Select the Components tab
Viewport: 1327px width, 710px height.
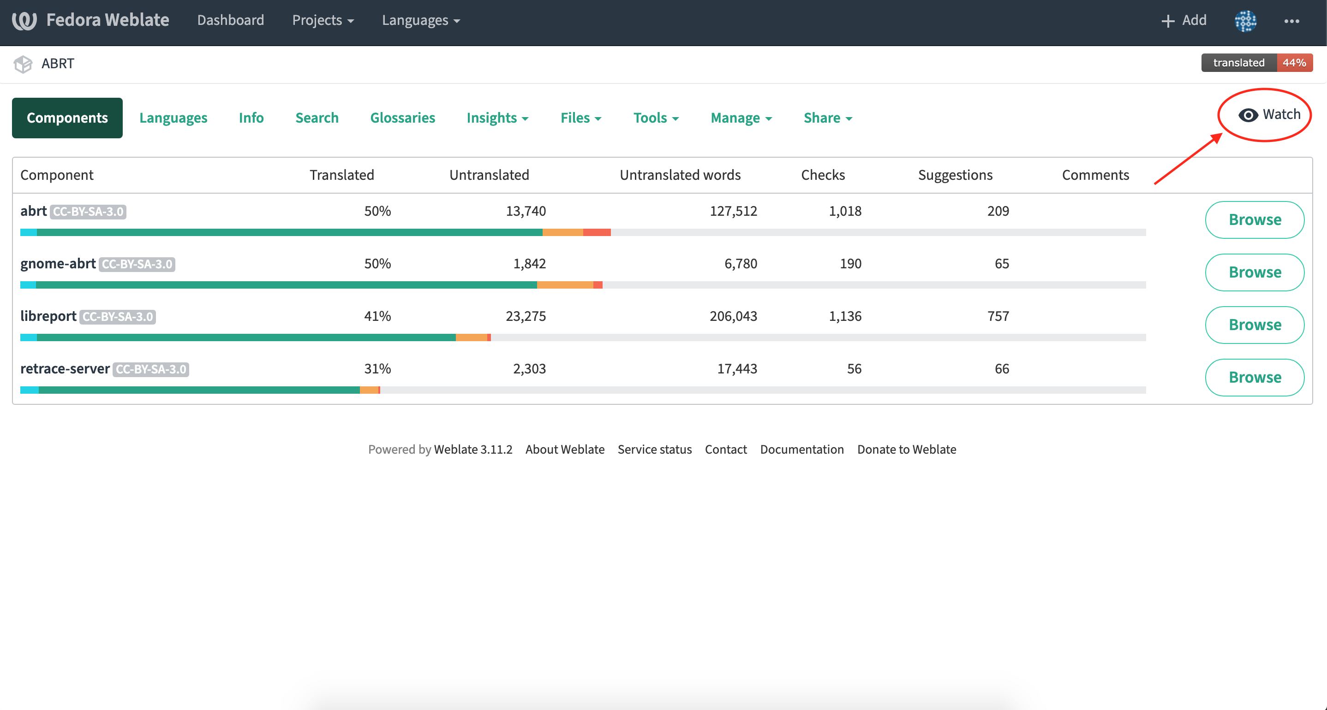coord(67,118)
